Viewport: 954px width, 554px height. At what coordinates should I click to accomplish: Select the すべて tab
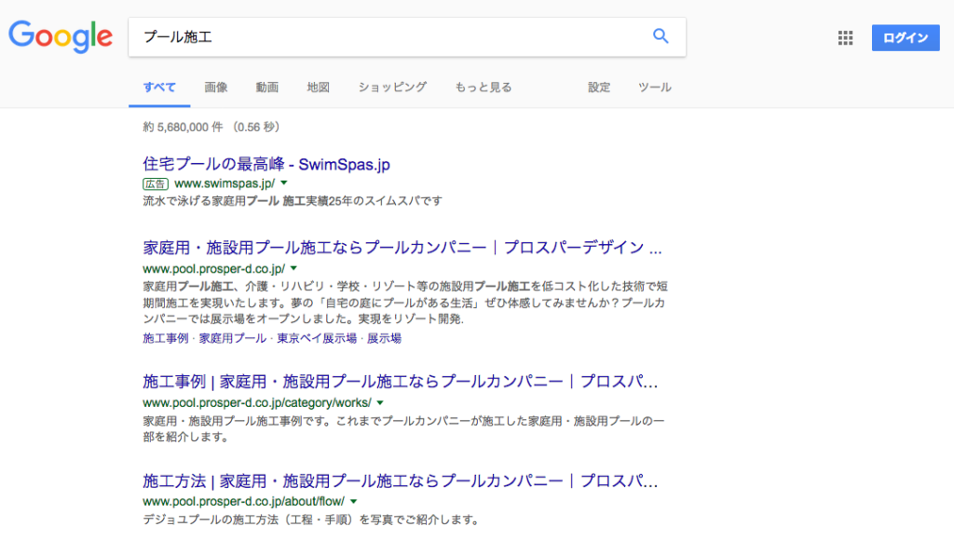(159, 88)
